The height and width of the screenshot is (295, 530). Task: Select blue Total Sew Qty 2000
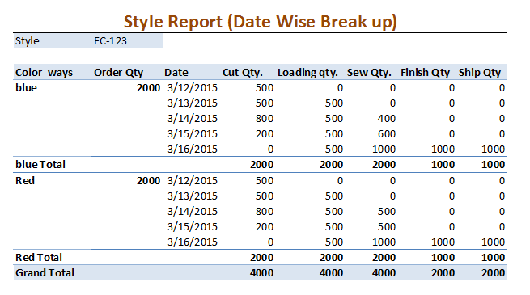coord(384,164)
